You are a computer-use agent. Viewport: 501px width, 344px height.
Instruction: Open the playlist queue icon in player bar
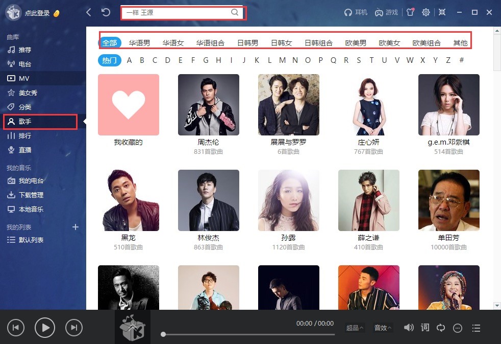coord(477,328)
